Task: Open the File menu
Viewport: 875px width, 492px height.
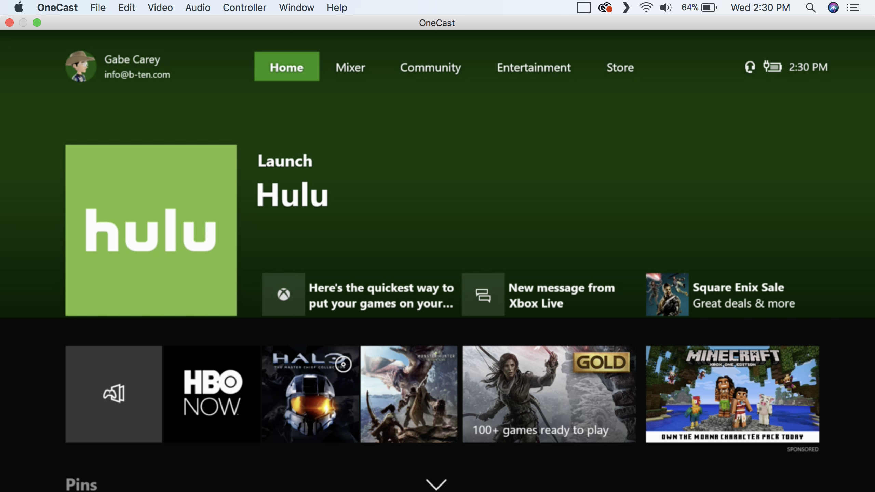Action: pos(98,7)
